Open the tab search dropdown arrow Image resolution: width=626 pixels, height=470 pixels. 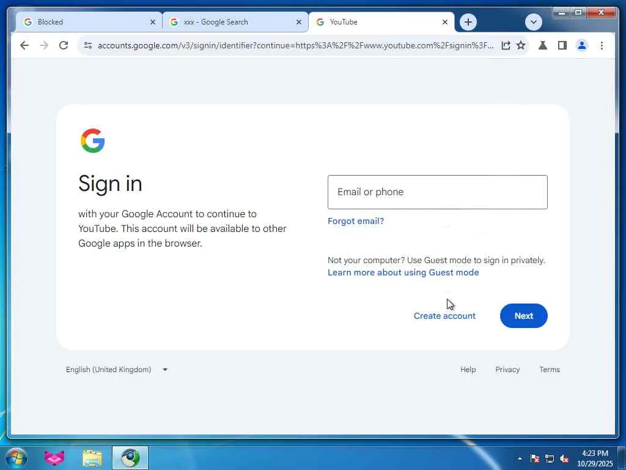click(533, 22)
